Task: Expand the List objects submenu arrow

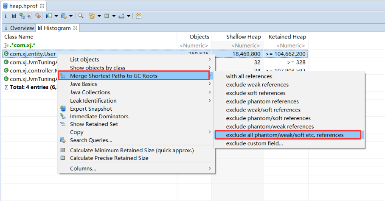Action: coord(209,59)
